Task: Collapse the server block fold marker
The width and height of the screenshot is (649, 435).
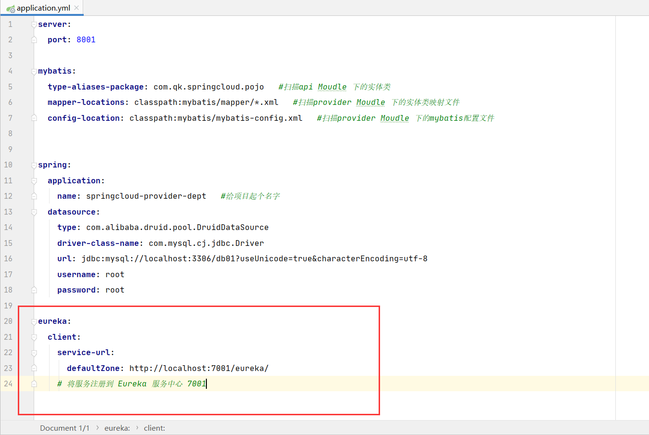Action: [x=34, y=24]
